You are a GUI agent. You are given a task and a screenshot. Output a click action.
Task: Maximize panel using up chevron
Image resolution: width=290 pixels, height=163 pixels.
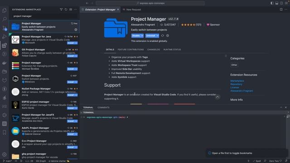281,107
